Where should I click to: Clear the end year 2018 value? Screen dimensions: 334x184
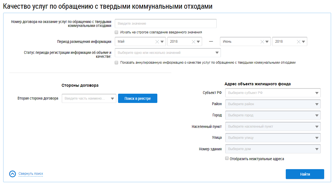pos(299,42)
